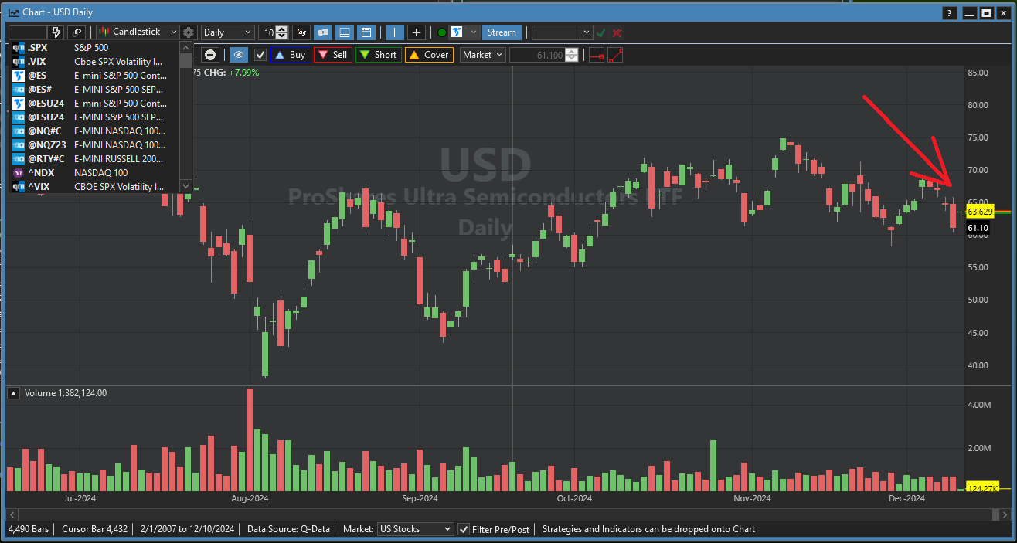Click the monitor-shaped toolbar icon
This screenshot has width=1017, height=543.
click(x=345, y=32)
